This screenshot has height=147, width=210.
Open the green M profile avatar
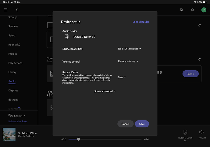(x=204, y=10)
